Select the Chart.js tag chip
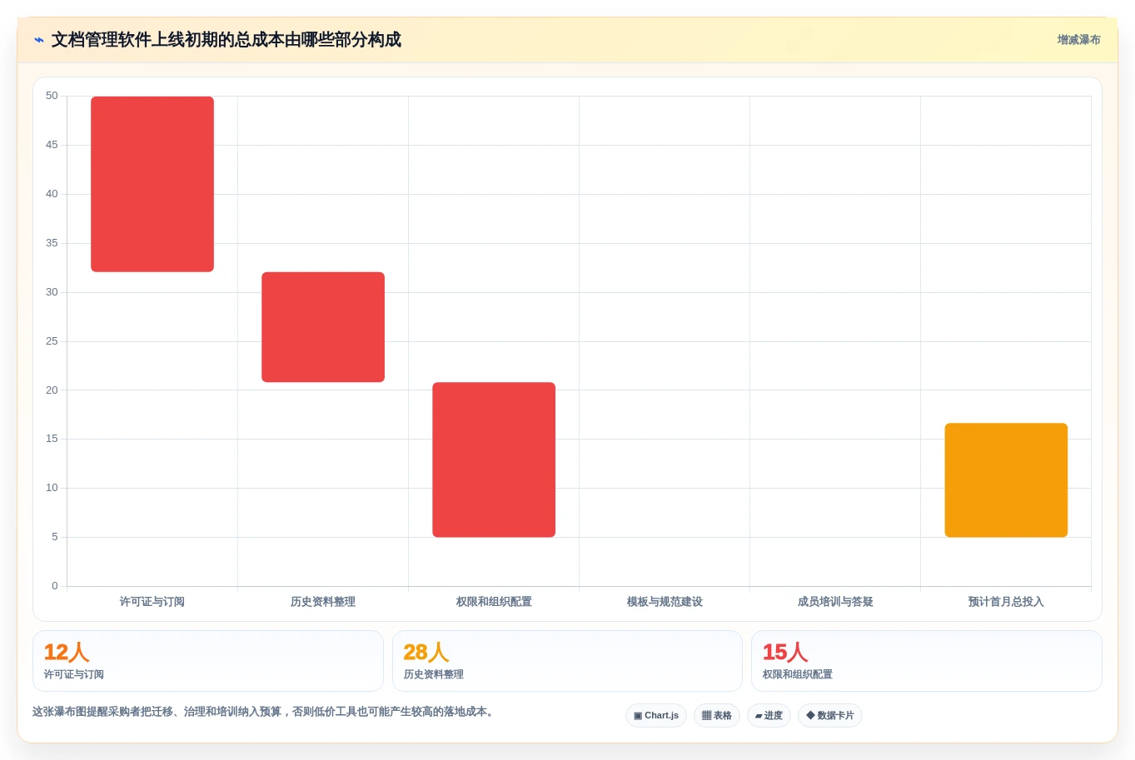Screen dimensions: 1135x760 [656, 716]
